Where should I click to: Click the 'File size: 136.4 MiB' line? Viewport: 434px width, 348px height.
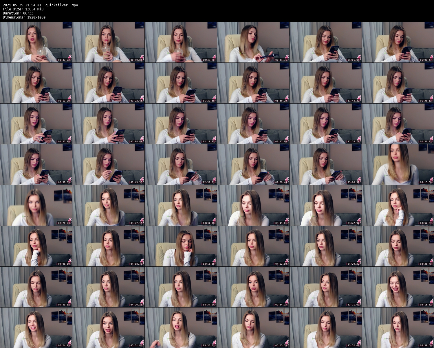pyautogui.click(x=23, y=9)
